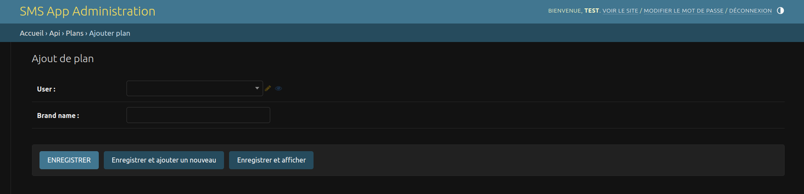Screen dimensions: 804x194
Task: Click the TEST username in the header
Action: (x=591, y=11)
